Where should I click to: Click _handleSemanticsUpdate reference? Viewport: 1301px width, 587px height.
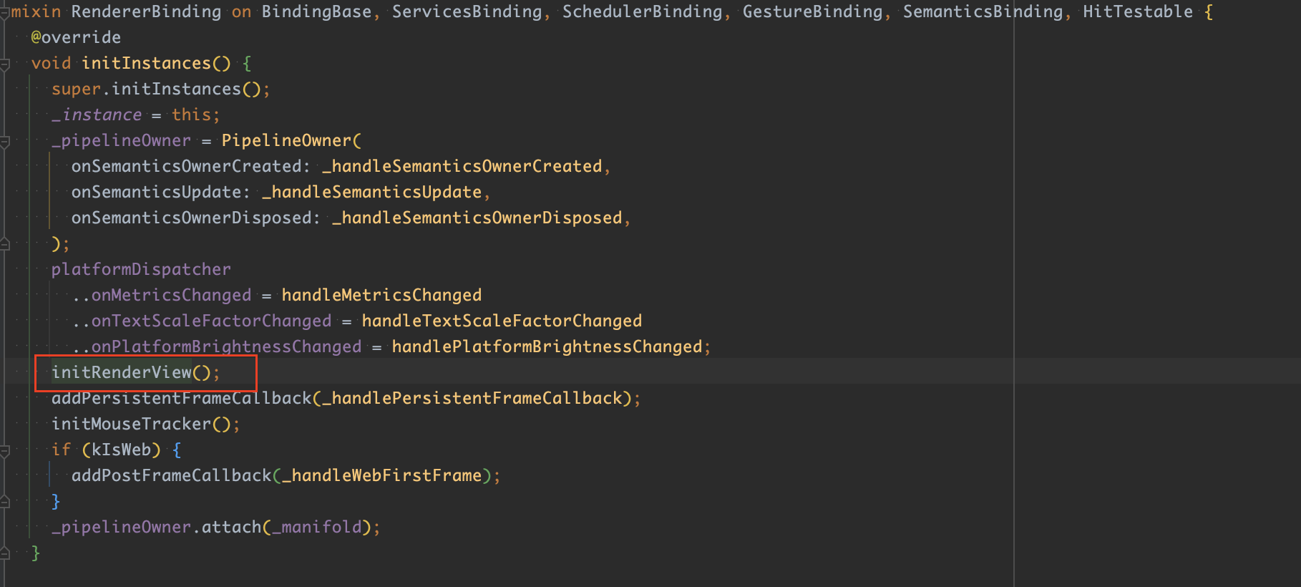pos(372,192)
